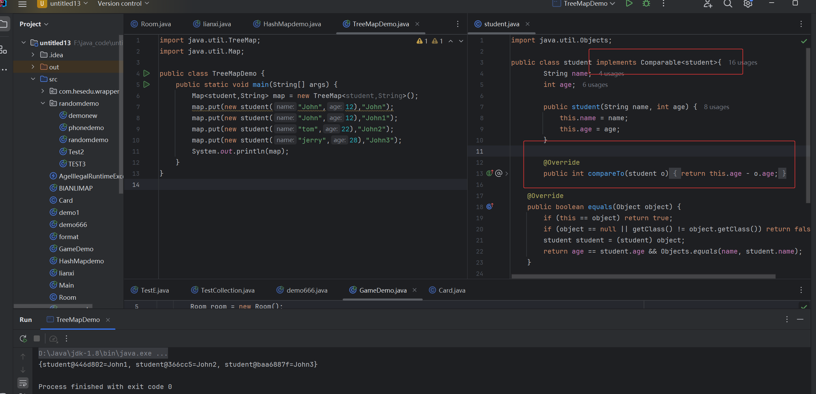Viewport: 816px width, 394px height.
Task: Toggle soft-wrap in the Run console
Action: (23, 383)
